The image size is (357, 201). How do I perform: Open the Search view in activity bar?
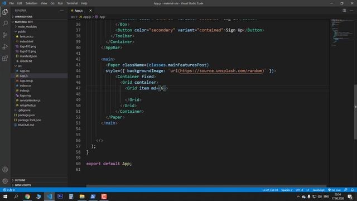(5, 23)
